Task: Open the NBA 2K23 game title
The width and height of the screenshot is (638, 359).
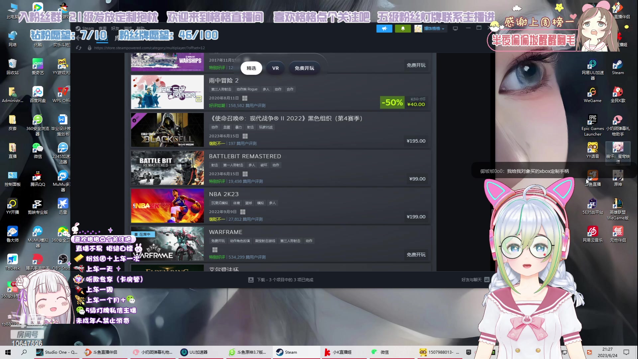Action: 224,194
